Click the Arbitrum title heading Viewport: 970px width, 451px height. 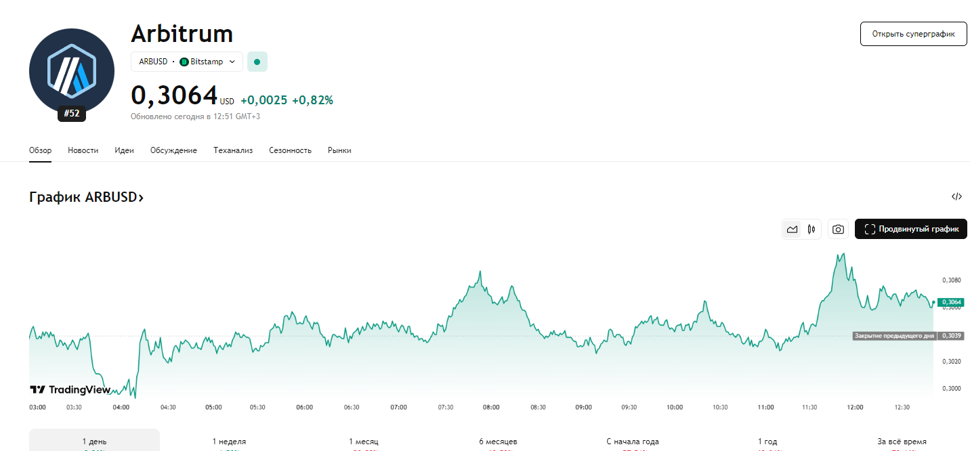pos(182,33)
